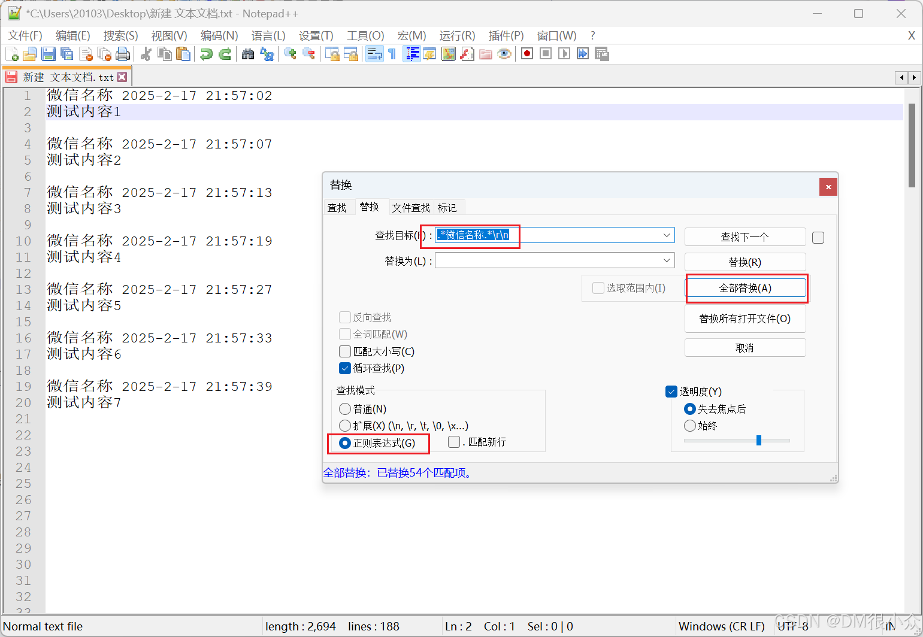Toggle indent guide toolbar icon
Viewport: 923px width, 637px height.
click(411, 54)
